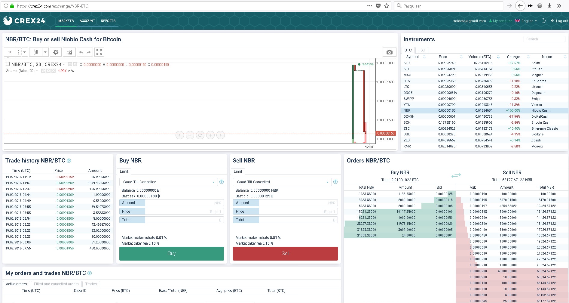Select SLD Soldo instrument row

485,63
